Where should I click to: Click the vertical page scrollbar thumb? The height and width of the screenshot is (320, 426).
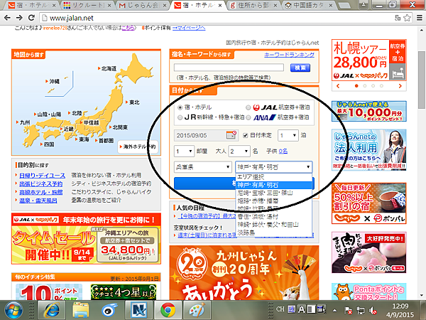421,80
